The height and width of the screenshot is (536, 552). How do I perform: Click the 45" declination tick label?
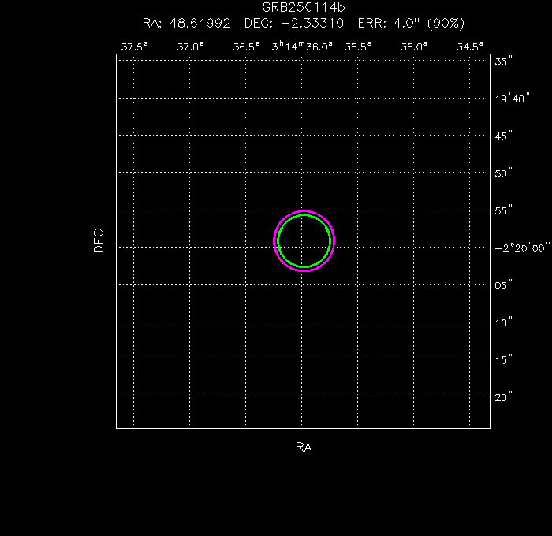[x=503, y=136]
